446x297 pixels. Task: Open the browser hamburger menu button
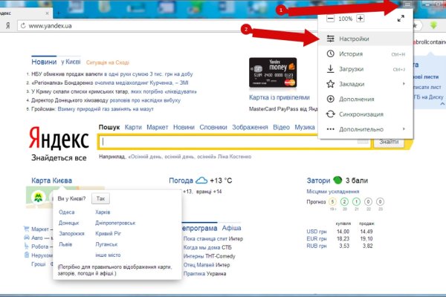[410, 4]
